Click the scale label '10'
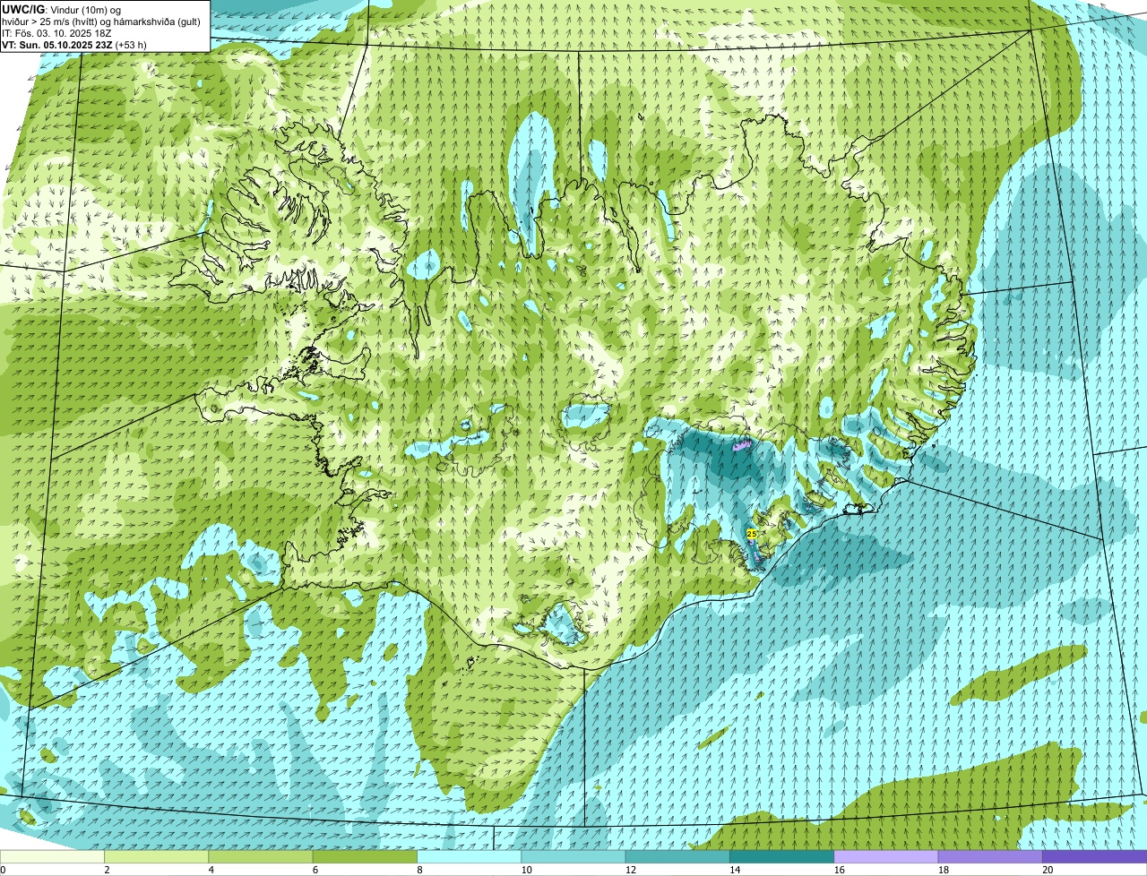Image resolution: width=1147 pixels, height=876 pixels. pos(527,870)
